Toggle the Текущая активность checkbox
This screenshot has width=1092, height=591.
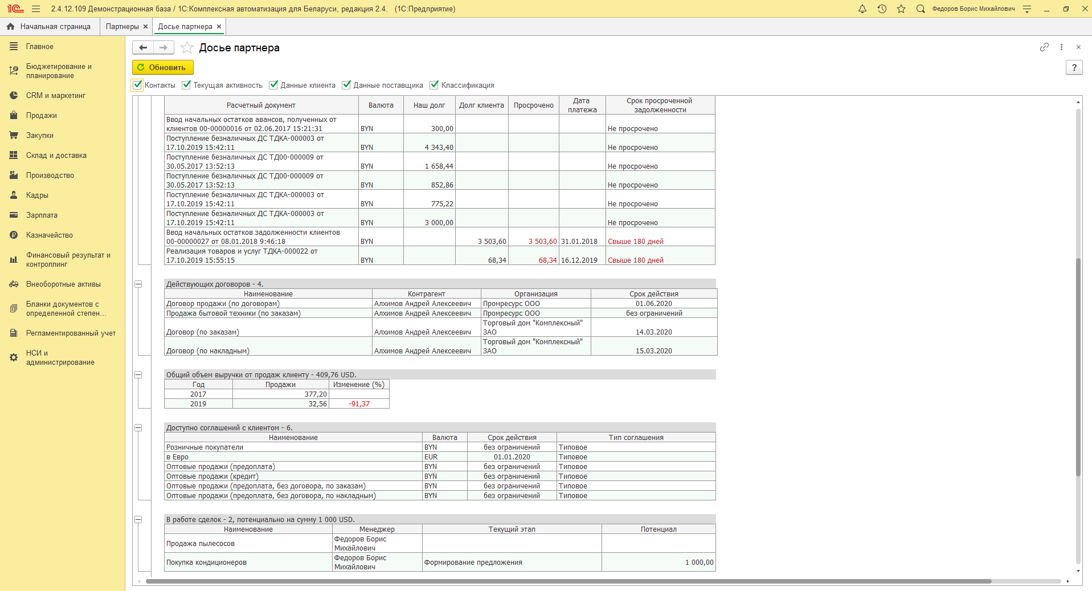click(186, 85)
